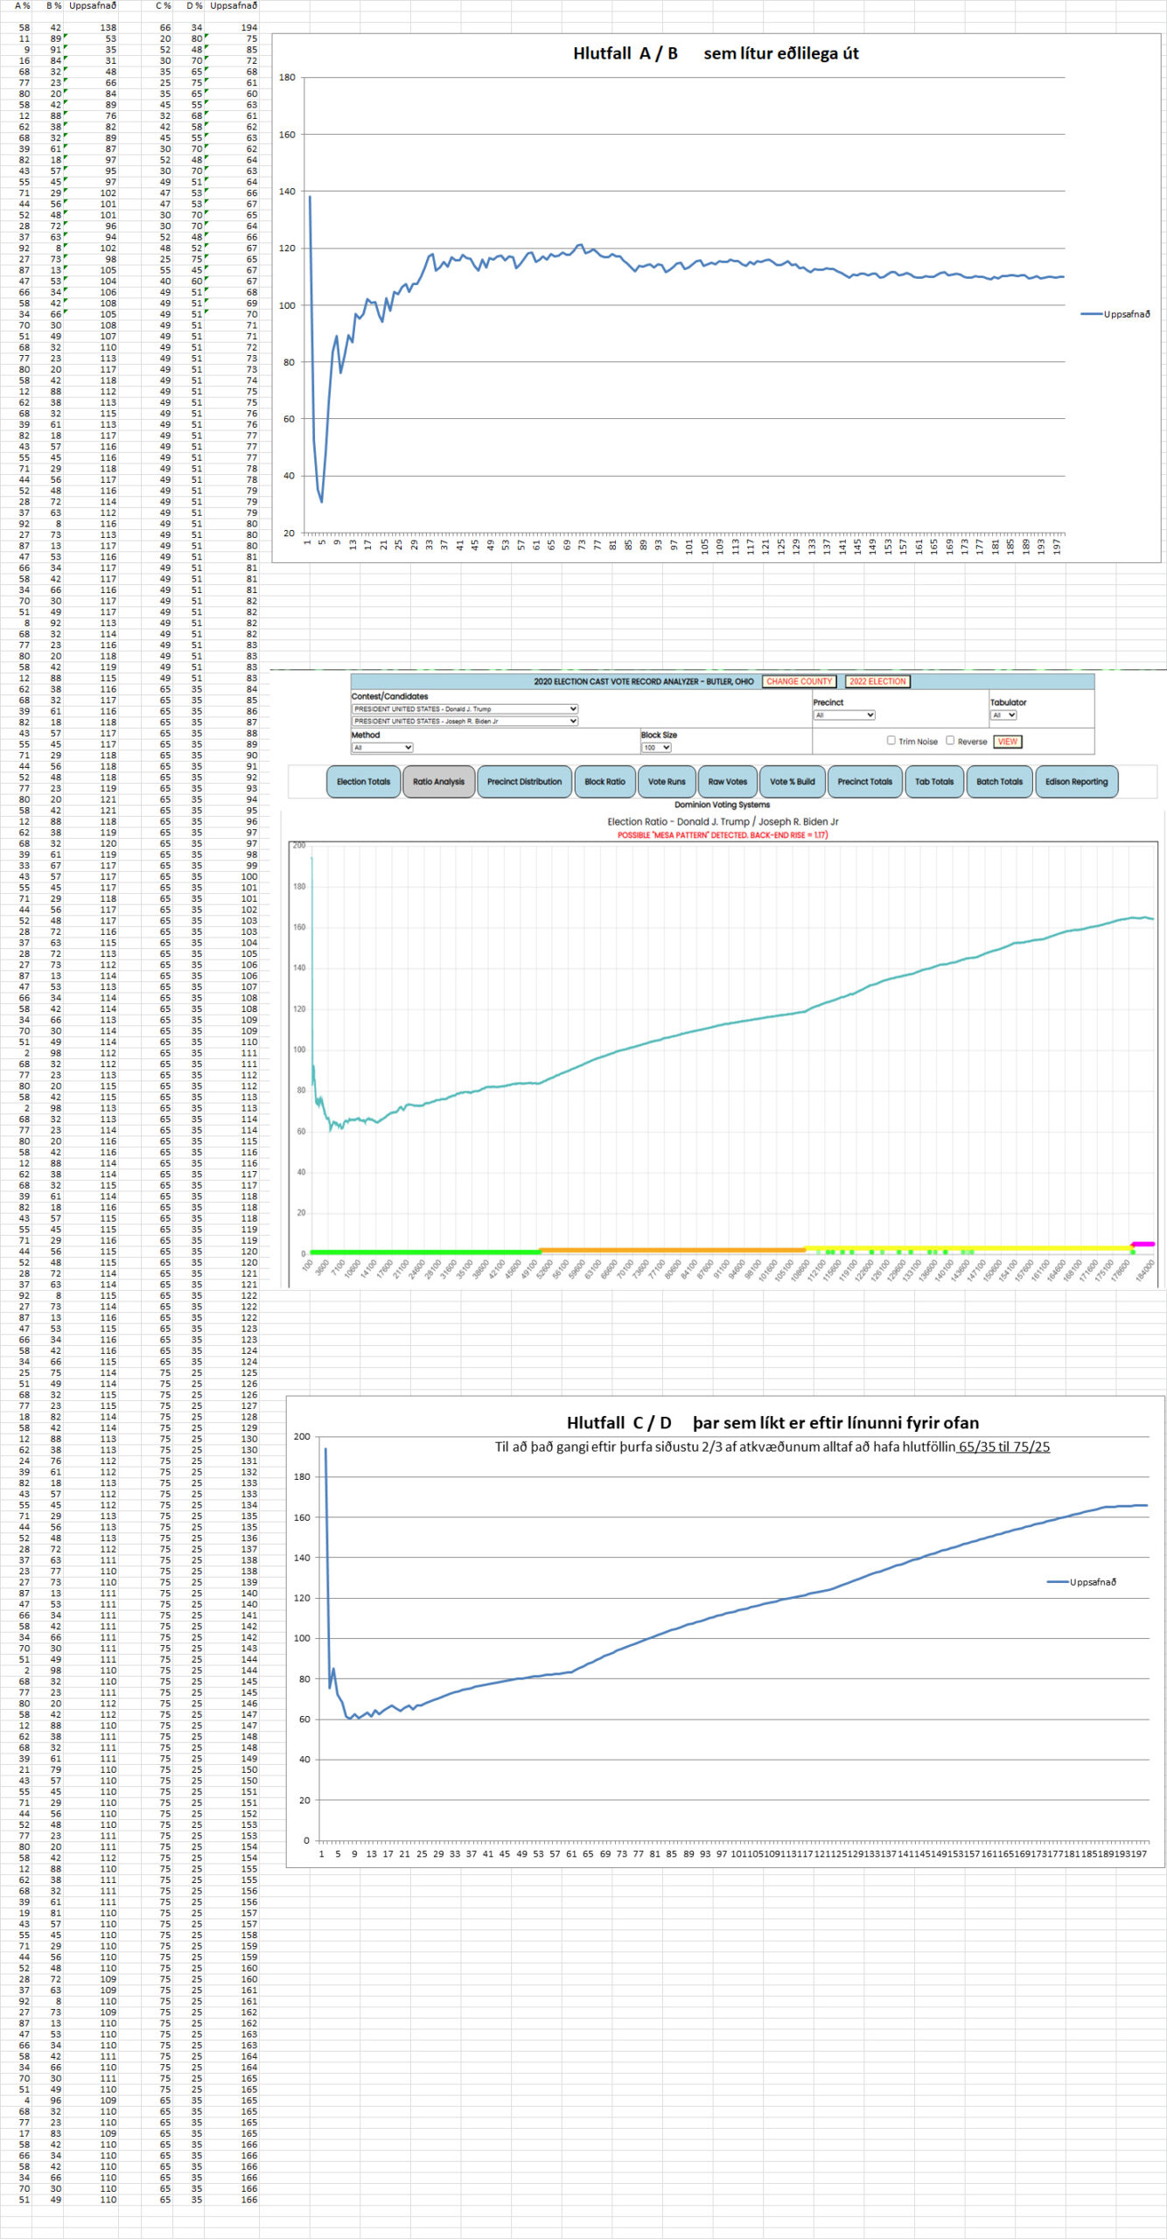Open the Precinct Distribution tab
This screenshot has width=1167, height=2239.
coord(524,782)
